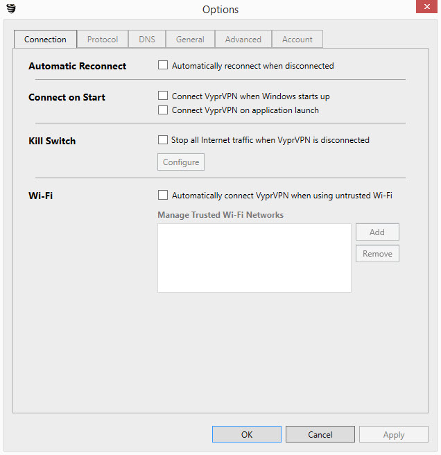This screenshot has height=455, width=441.
Task: Open the Account tab
Action: point(297,39)
